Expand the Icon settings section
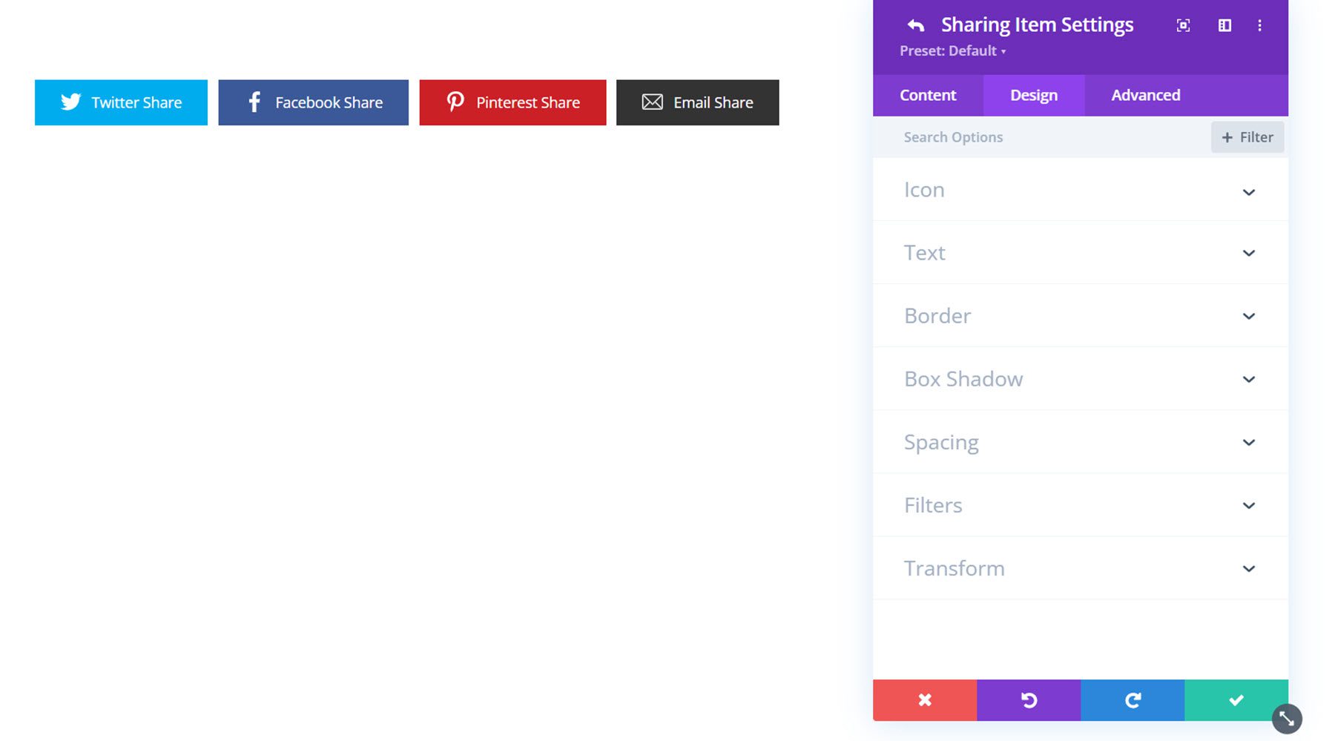 [x=1080, y=190]
